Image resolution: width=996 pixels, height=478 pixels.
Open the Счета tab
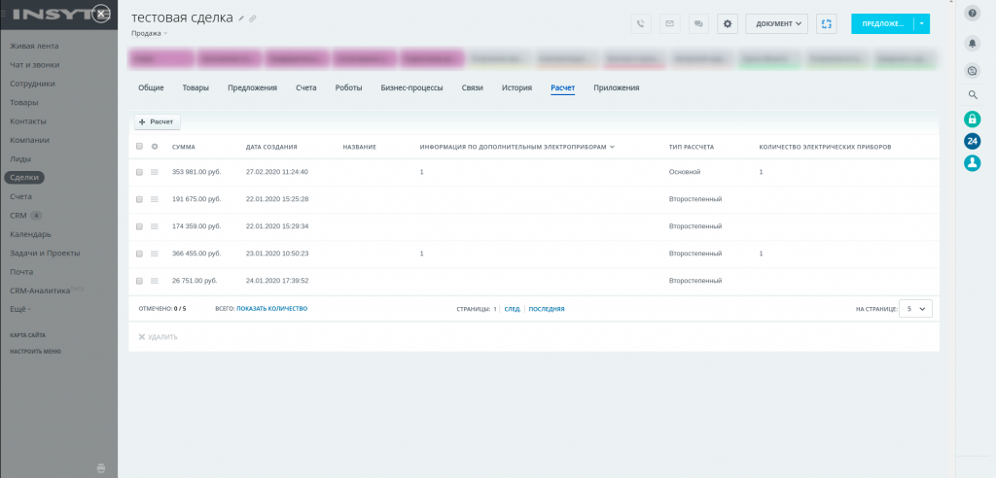tap(306, 88)
